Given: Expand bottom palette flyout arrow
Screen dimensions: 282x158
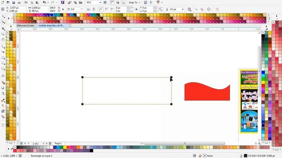Looking at the screenshot, I should pyautogui.click(x=9, y=149).
